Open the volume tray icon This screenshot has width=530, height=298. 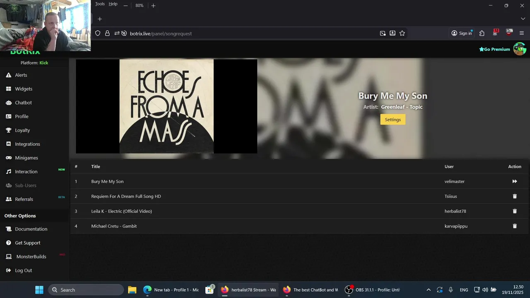pos(485,290)
